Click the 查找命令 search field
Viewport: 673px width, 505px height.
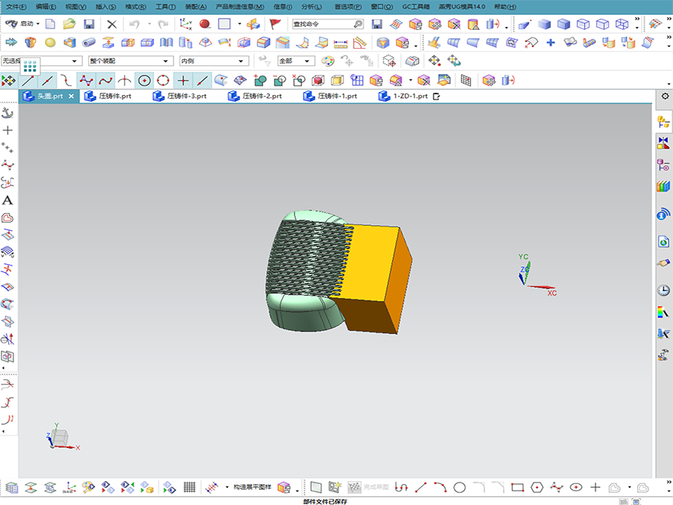click(320, 24)
